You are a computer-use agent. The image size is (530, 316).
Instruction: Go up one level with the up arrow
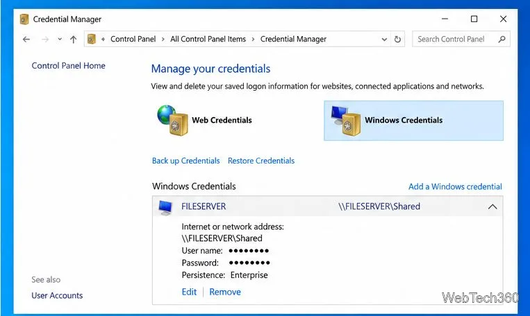pyautogui.click(x=73, y=39)
